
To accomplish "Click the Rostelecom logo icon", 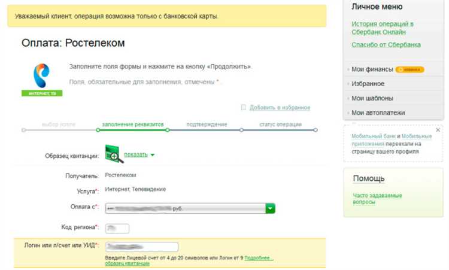I will [x=41, y=75].
